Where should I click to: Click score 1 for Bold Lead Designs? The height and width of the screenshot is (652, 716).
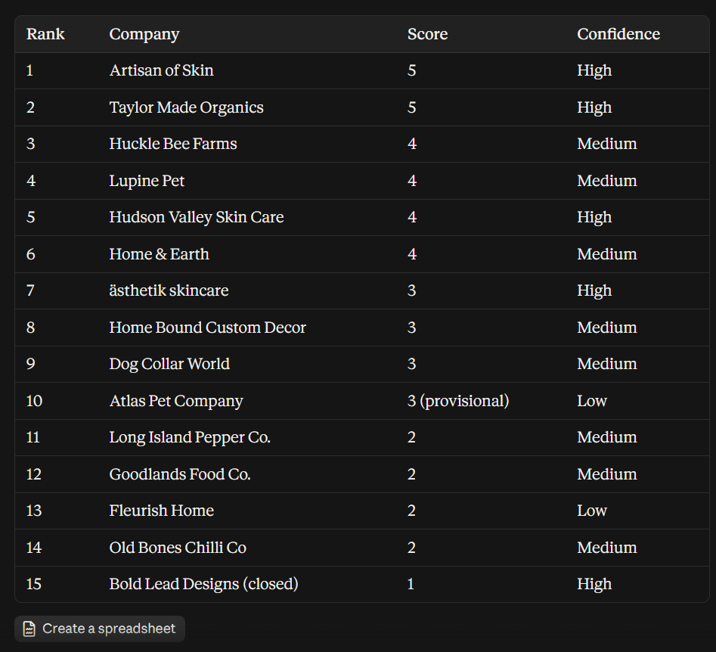[x=411, y=584]
